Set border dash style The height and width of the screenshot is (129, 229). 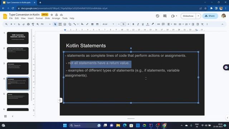point(97,24)
